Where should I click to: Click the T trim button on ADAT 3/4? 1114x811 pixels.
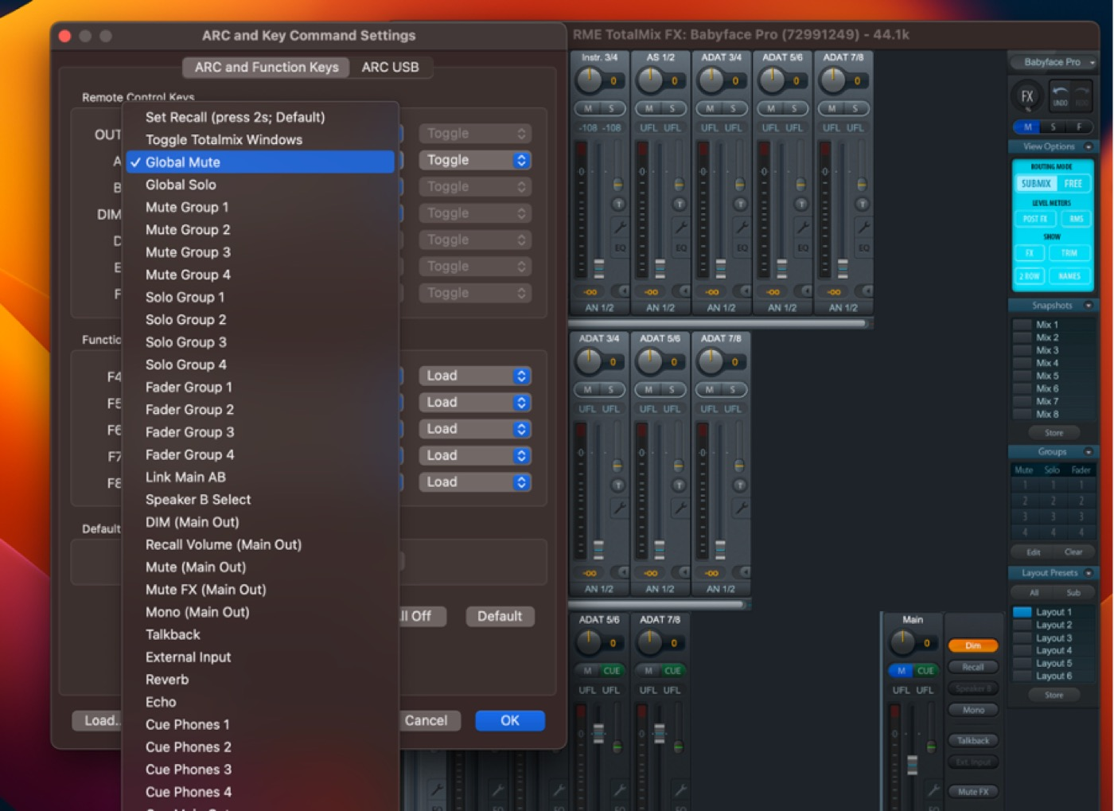click(x=740, y=205)
